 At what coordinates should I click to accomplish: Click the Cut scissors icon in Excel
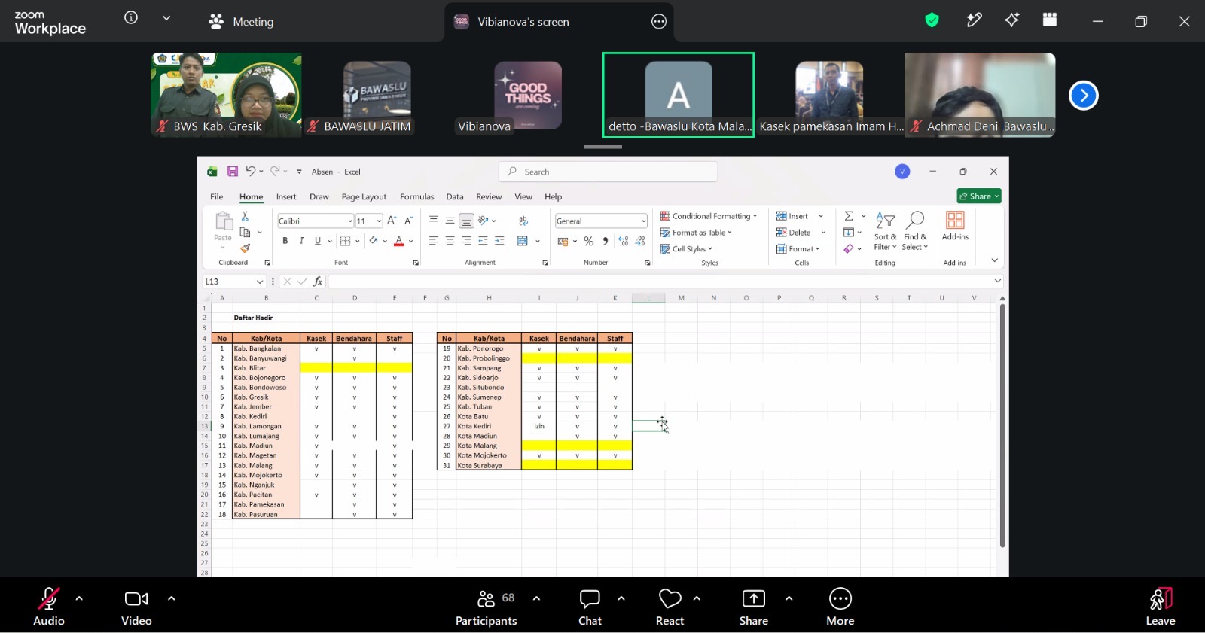click(245, 216)
